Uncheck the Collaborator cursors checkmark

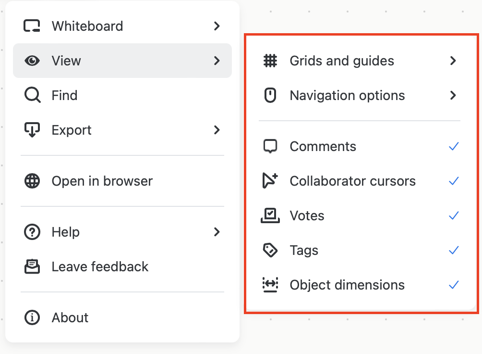[x=454, y=181]
